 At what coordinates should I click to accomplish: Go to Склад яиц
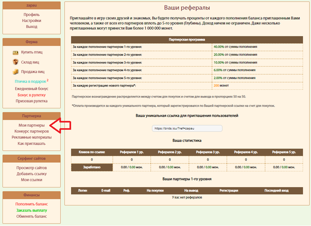[x=30, y=62]
